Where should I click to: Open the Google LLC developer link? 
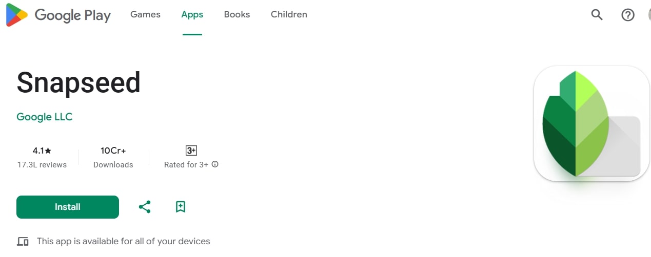pyautogui.click(x=45, y=117)
